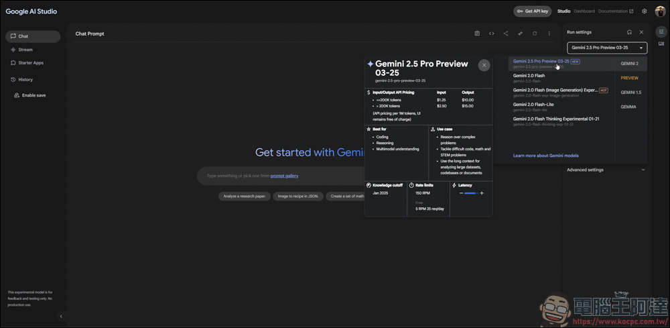Image resolution: width=670 pixels, height=328 pixels.
Task: Click the compare mode icon
Action: [520, 34]
